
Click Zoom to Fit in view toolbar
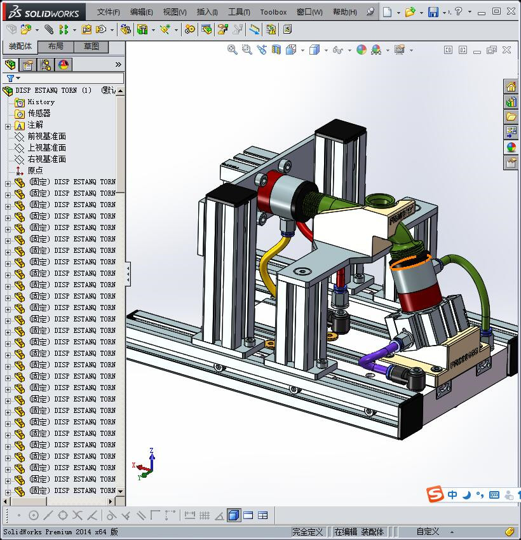click(233, 50)
